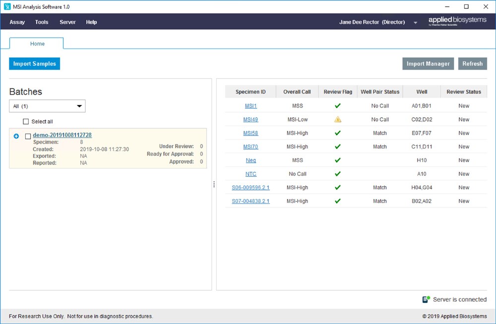Click the Import Samples button

pyautogui.click(x=34, y=63)
